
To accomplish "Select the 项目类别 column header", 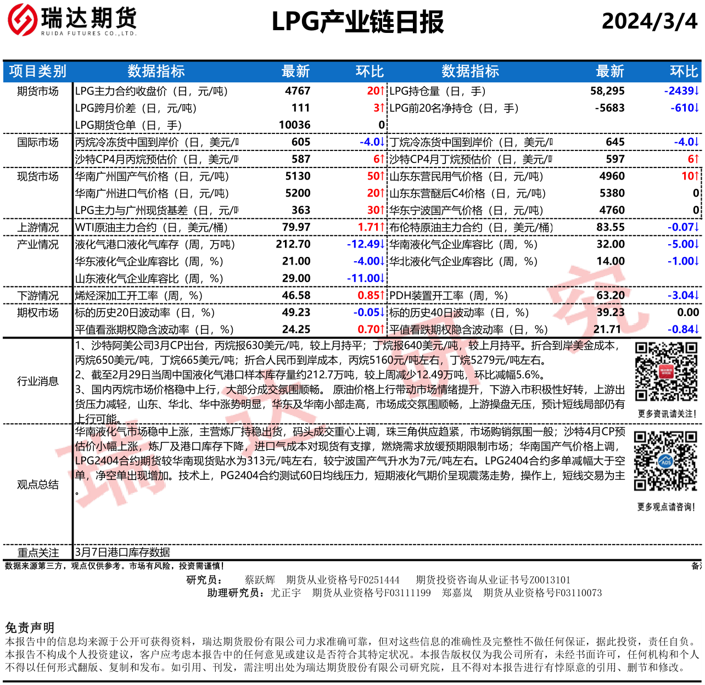I will click(37, 71).
